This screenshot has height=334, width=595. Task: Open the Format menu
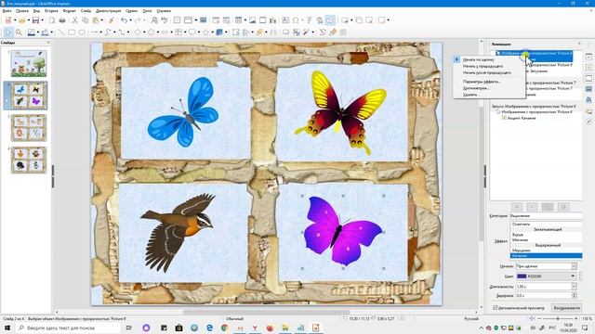coord(70,11)
